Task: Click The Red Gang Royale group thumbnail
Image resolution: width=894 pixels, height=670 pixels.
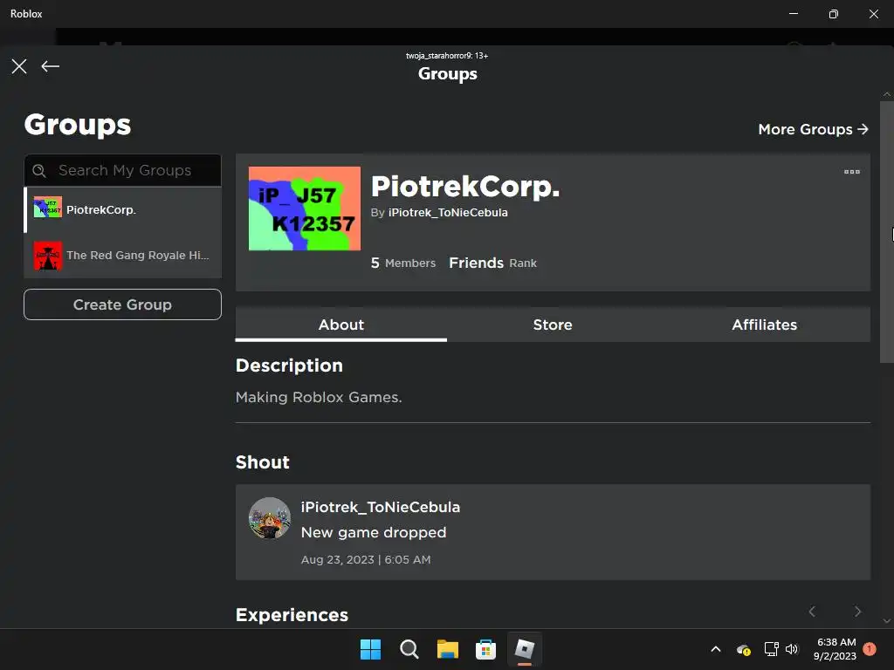Action: [x=48, y=256]
